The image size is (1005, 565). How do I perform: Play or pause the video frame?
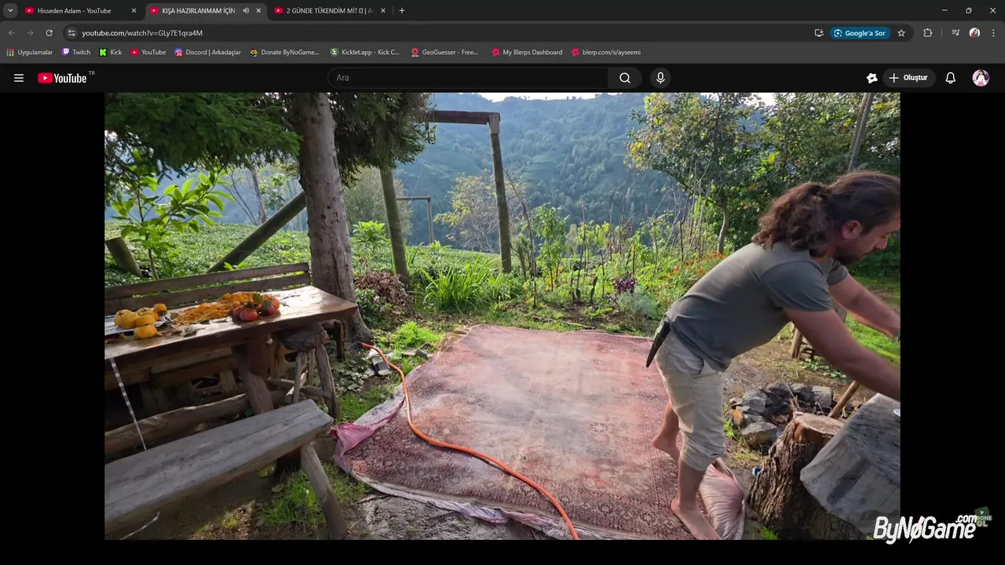point(502,316)
